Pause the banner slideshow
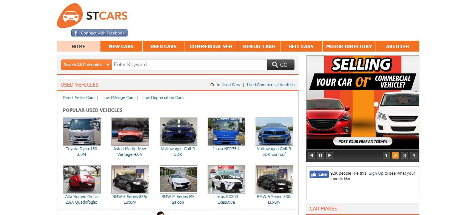The height and width of the screenshot is (215, 476). click(x=320, y=155)
